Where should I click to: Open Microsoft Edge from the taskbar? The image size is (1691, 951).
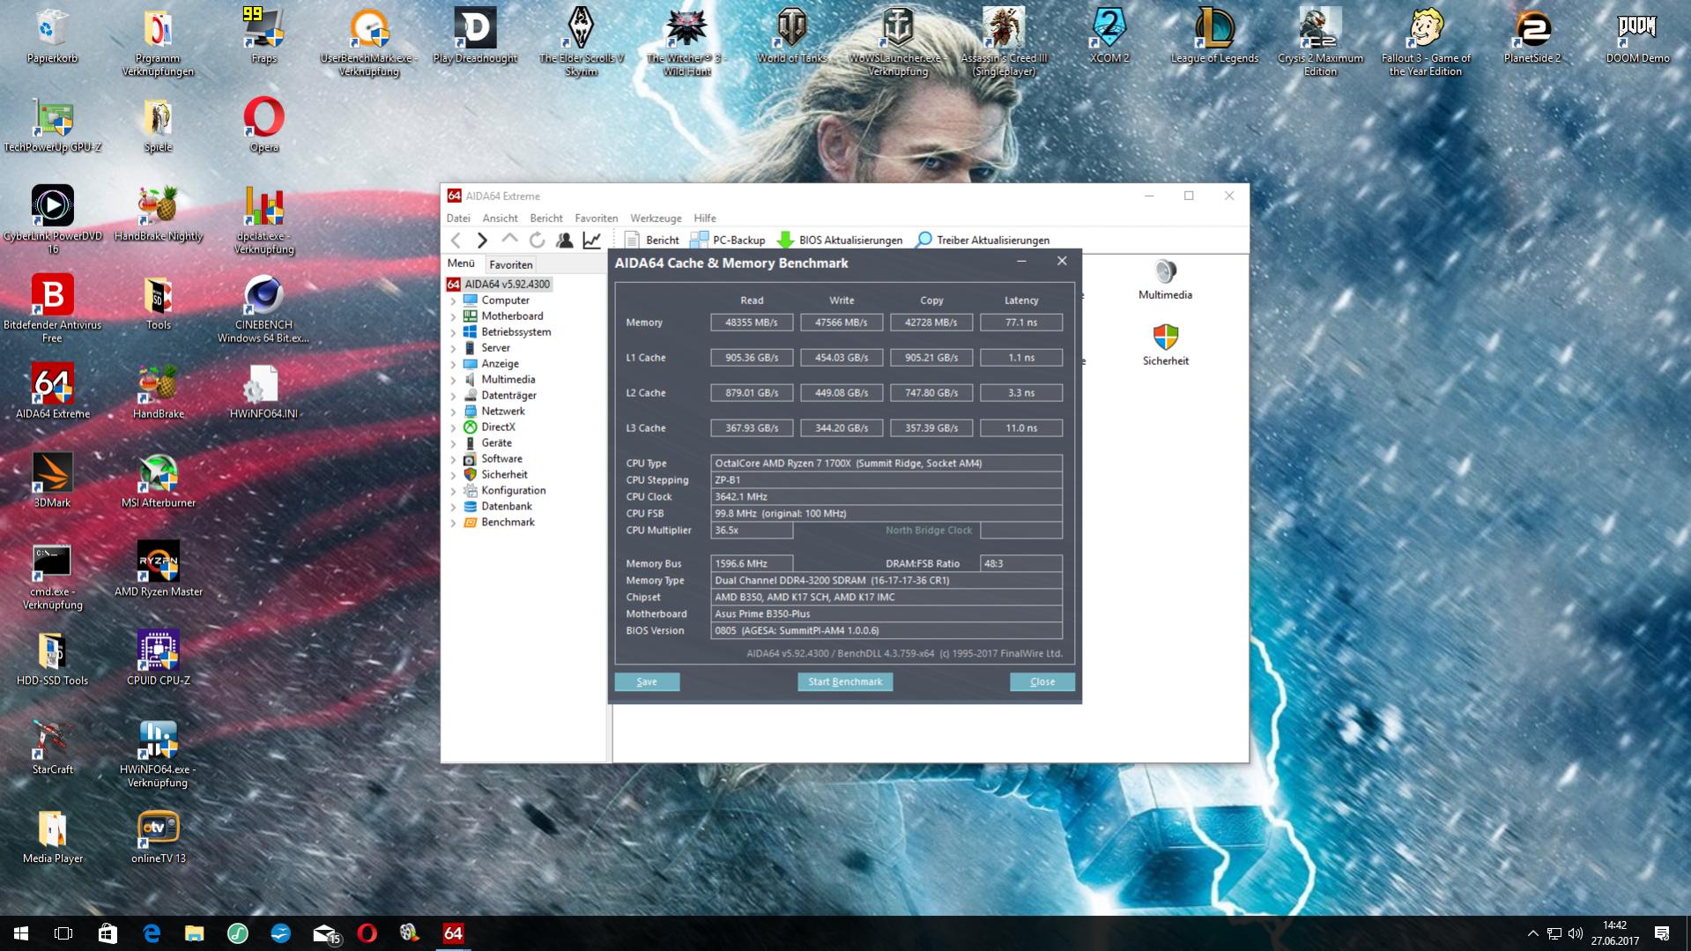(x=152, y=933)
